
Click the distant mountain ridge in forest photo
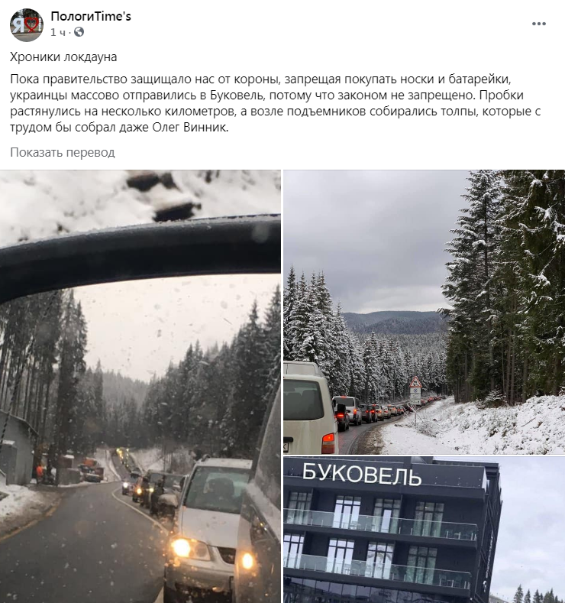click(x=395, y=323)
